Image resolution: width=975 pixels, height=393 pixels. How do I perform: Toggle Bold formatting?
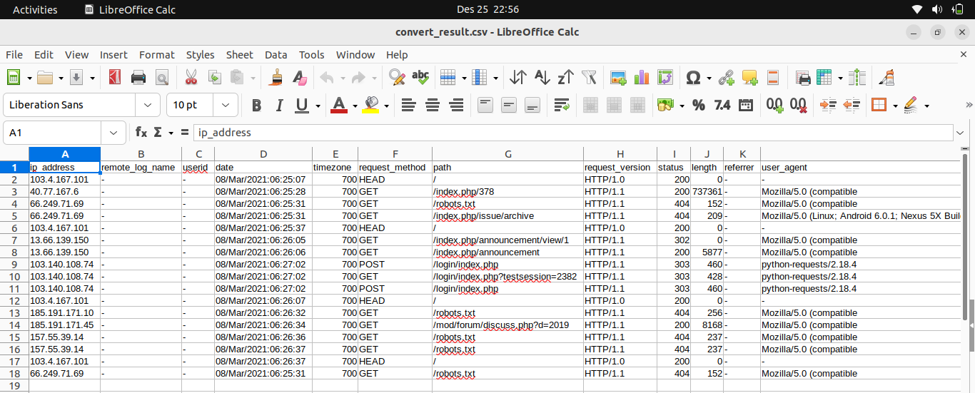pyautogui.click(x=256, y=105)
